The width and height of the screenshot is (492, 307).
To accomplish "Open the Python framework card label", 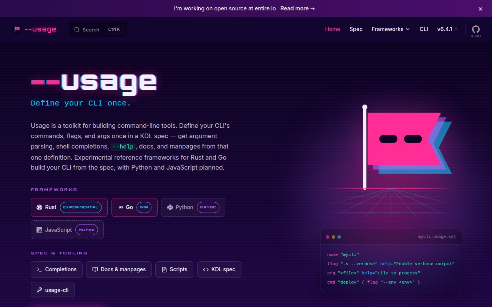I will coord(184,207).
